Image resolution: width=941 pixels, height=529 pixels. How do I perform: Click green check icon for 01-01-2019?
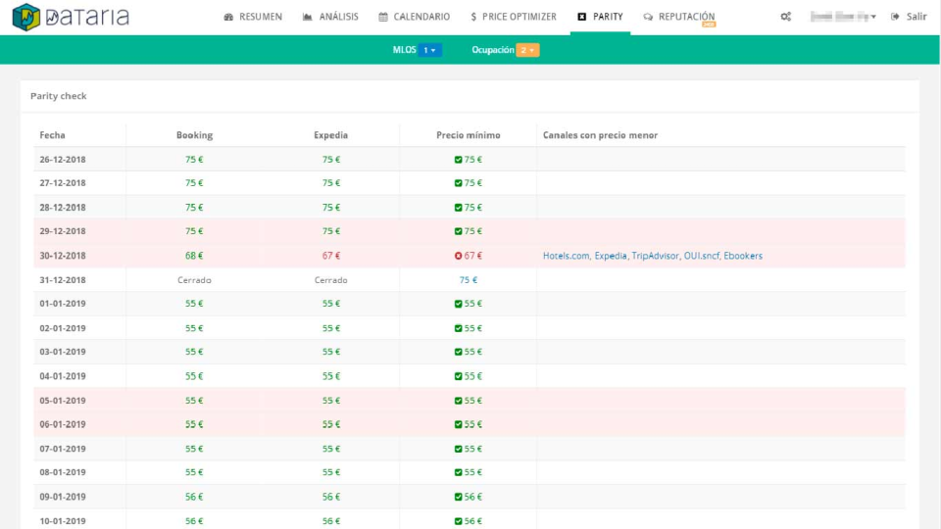pyautogui.click(x=458, y=304)
